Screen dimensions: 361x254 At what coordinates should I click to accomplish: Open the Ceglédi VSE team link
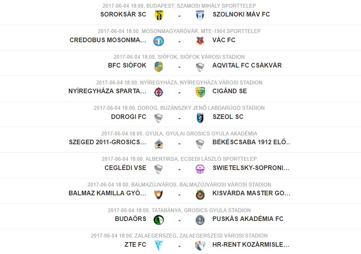coord(125,168)
